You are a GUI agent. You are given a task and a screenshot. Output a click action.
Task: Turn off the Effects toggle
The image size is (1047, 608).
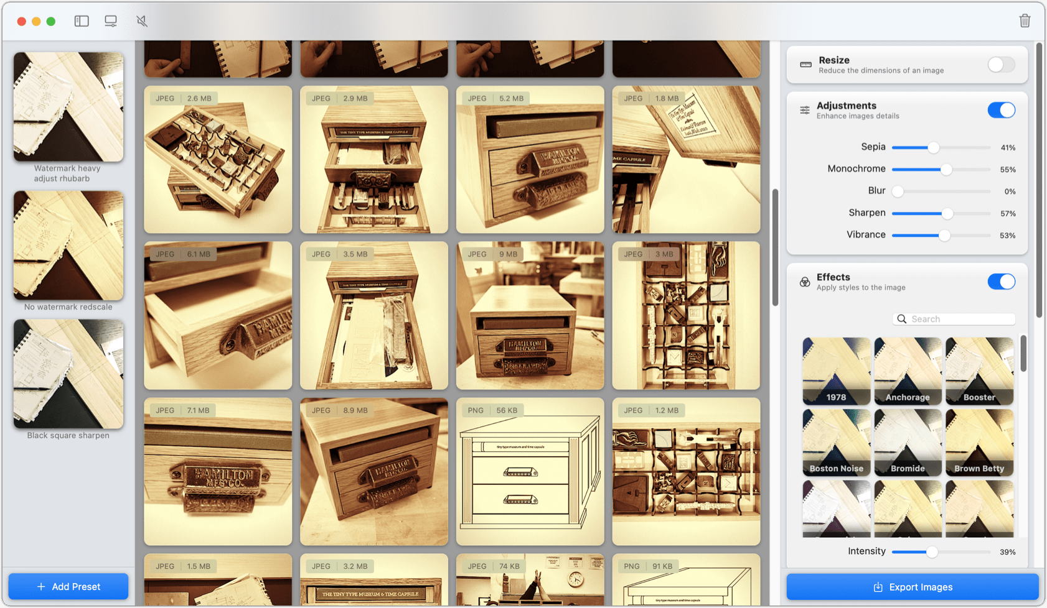[1001, 282]
